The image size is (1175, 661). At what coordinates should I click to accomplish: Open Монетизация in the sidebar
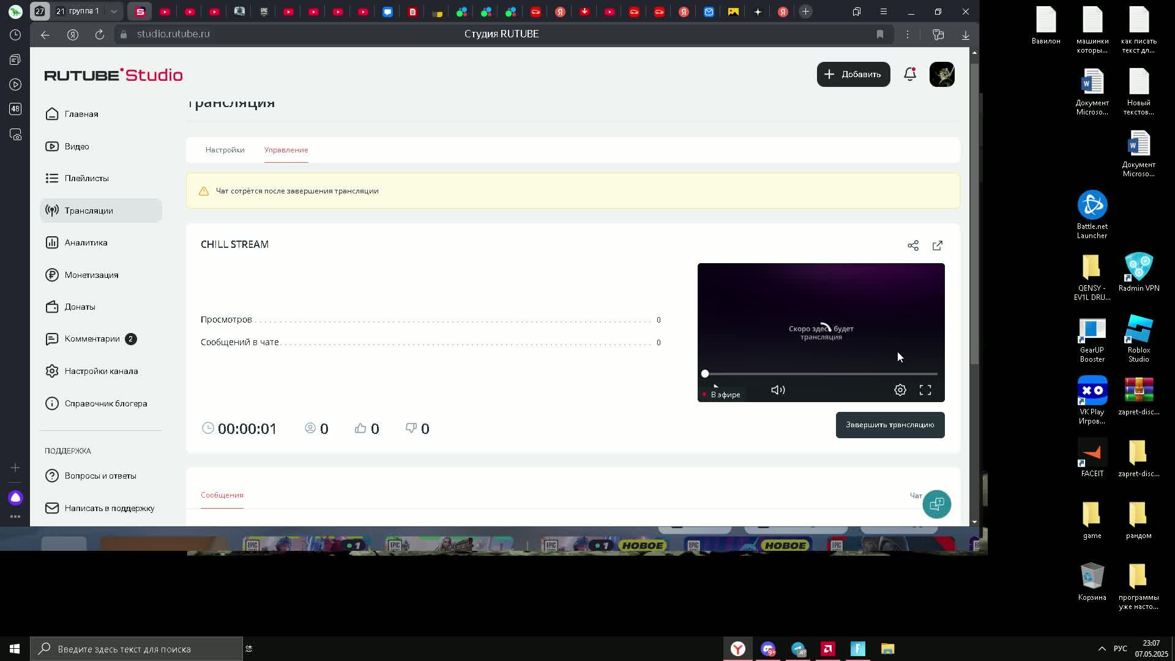click(91, 275)
